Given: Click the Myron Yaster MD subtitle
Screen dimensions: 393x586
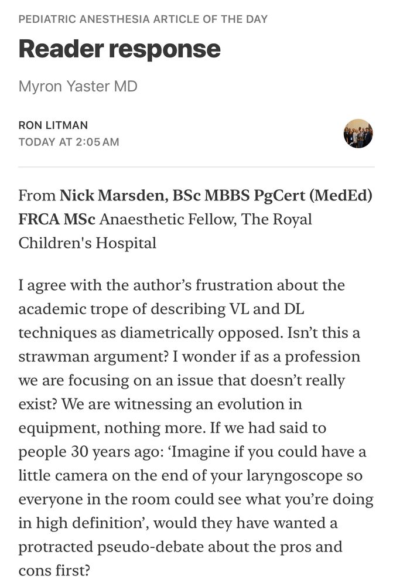Looking at the screenshot, I should 78,86.
